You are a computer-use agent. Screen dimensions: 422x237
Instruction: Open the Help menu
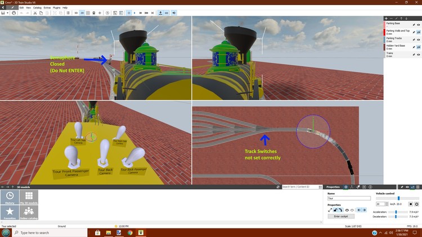[x=65, y=8]
